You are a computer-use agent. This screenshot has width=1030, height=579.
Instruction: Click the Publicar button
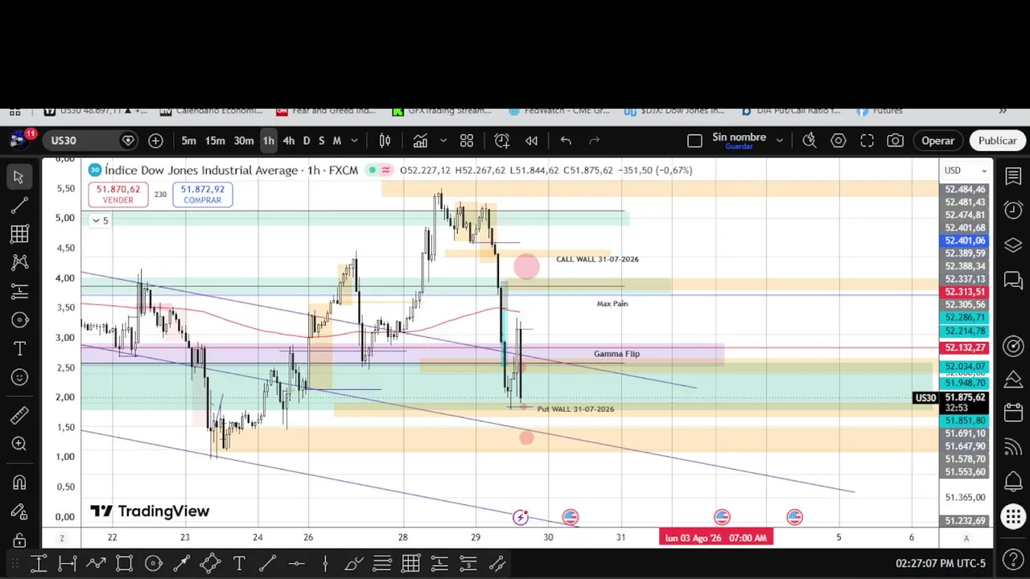pos(997,141)
